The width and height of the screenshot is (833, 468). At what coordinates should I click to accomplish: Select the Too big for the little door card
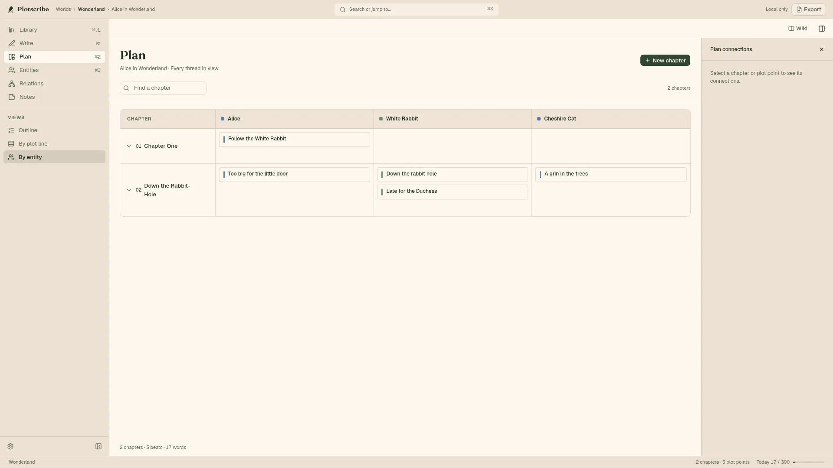pos(295,175)
